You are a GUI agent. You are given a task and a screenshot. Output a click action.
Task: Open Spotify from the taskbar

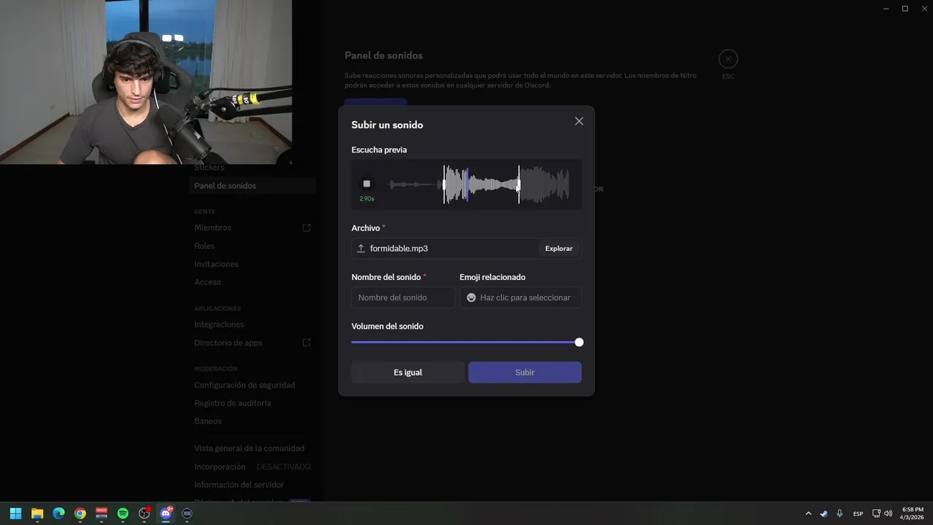122,513
